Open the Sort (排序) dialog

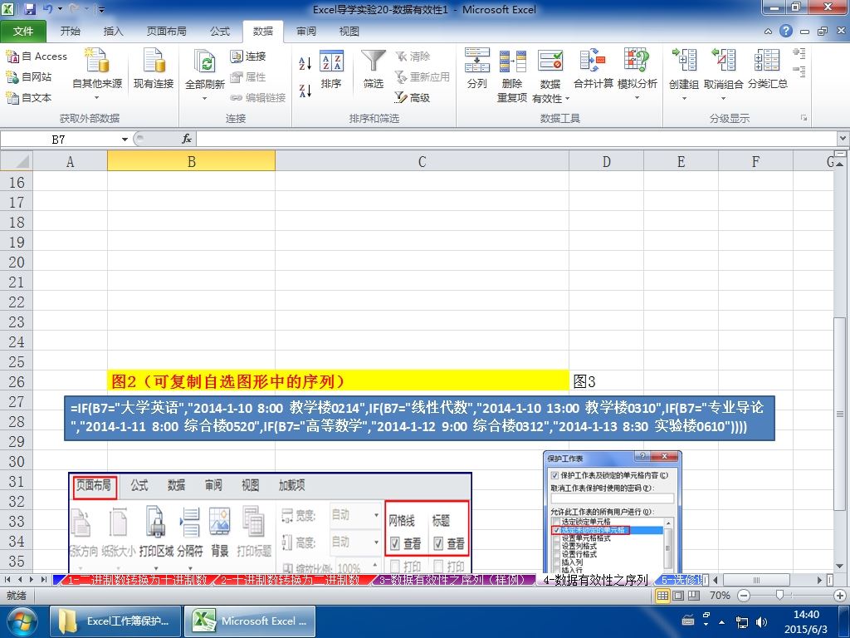click(331, 68)
